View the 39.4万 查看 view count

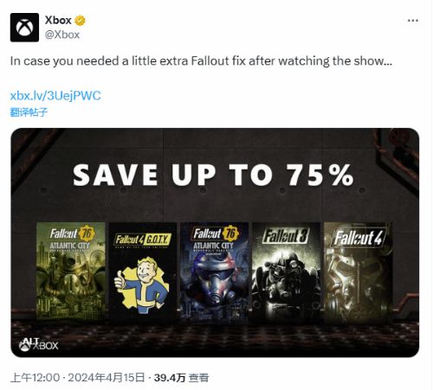[x=181, y=378]
